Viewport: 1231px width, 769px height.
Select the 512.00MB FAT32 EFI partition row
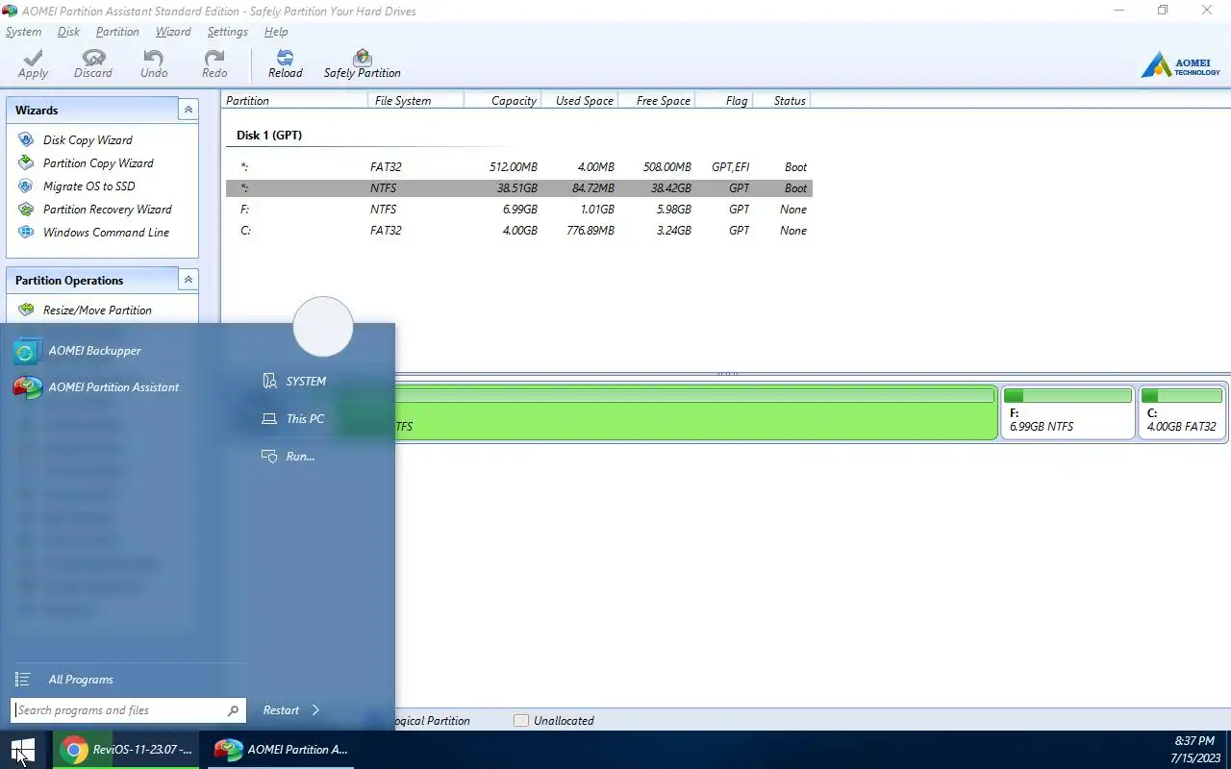click(x=519, y=167)
